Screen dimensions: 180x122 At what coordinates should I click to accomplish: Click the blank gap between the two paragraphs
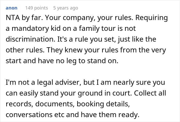point(90,72)
